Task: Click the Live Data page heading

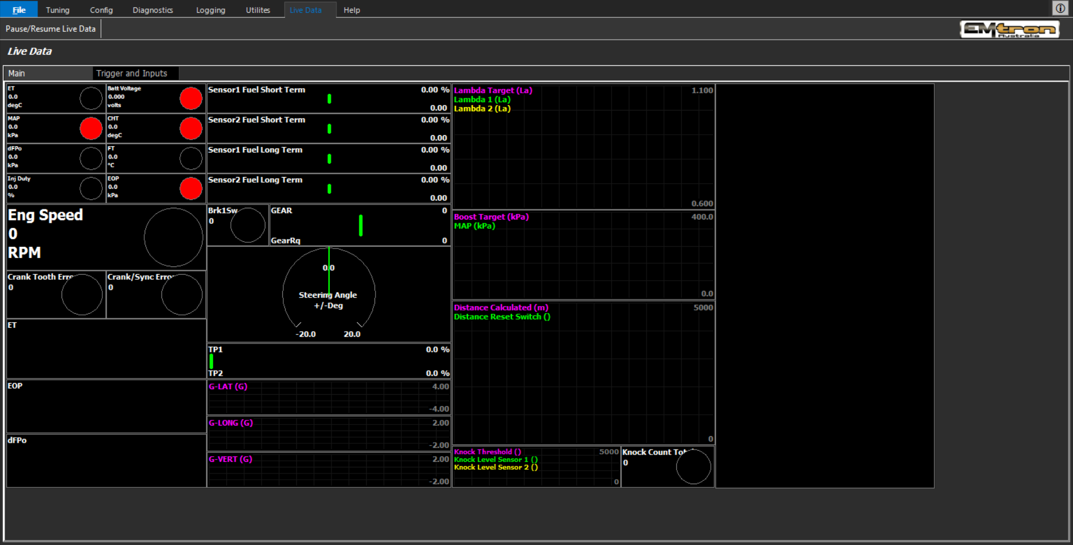Action: coord(30,51)
